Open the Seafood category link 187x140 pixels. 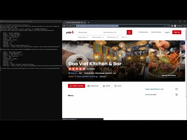coord(108,73)
